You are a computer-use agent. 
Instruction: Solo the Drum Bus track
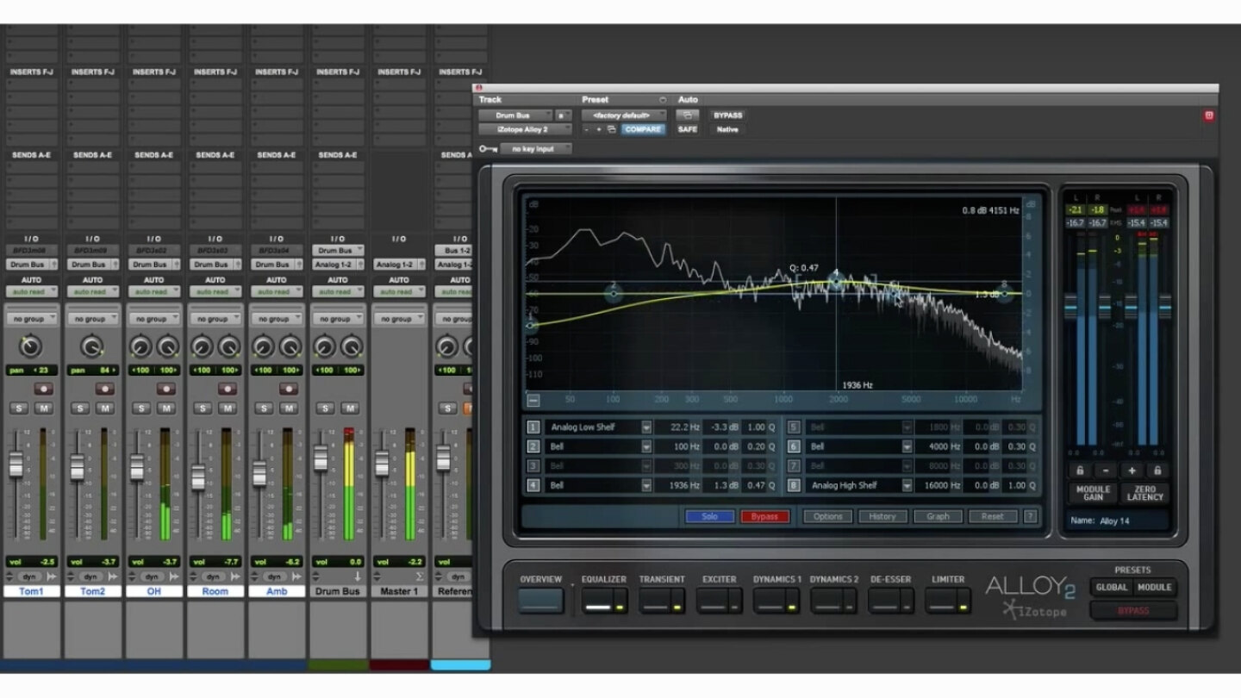tap(326, 408)
